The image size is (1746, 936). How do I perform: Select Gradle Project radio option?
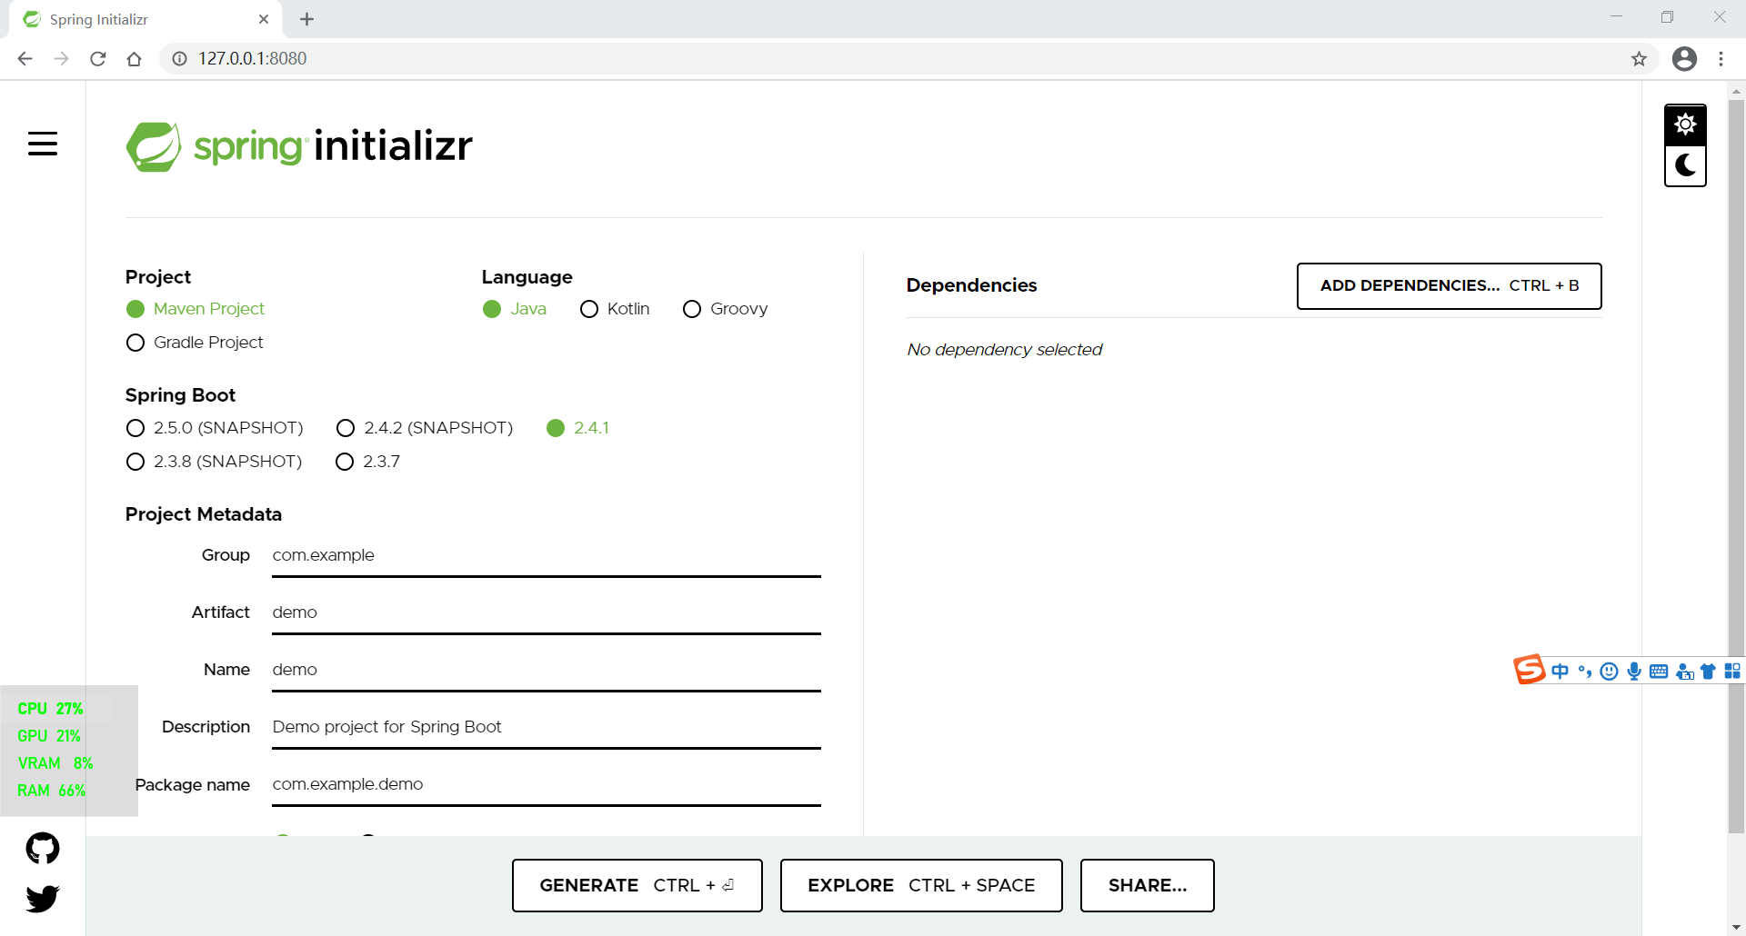pos(195,343)
